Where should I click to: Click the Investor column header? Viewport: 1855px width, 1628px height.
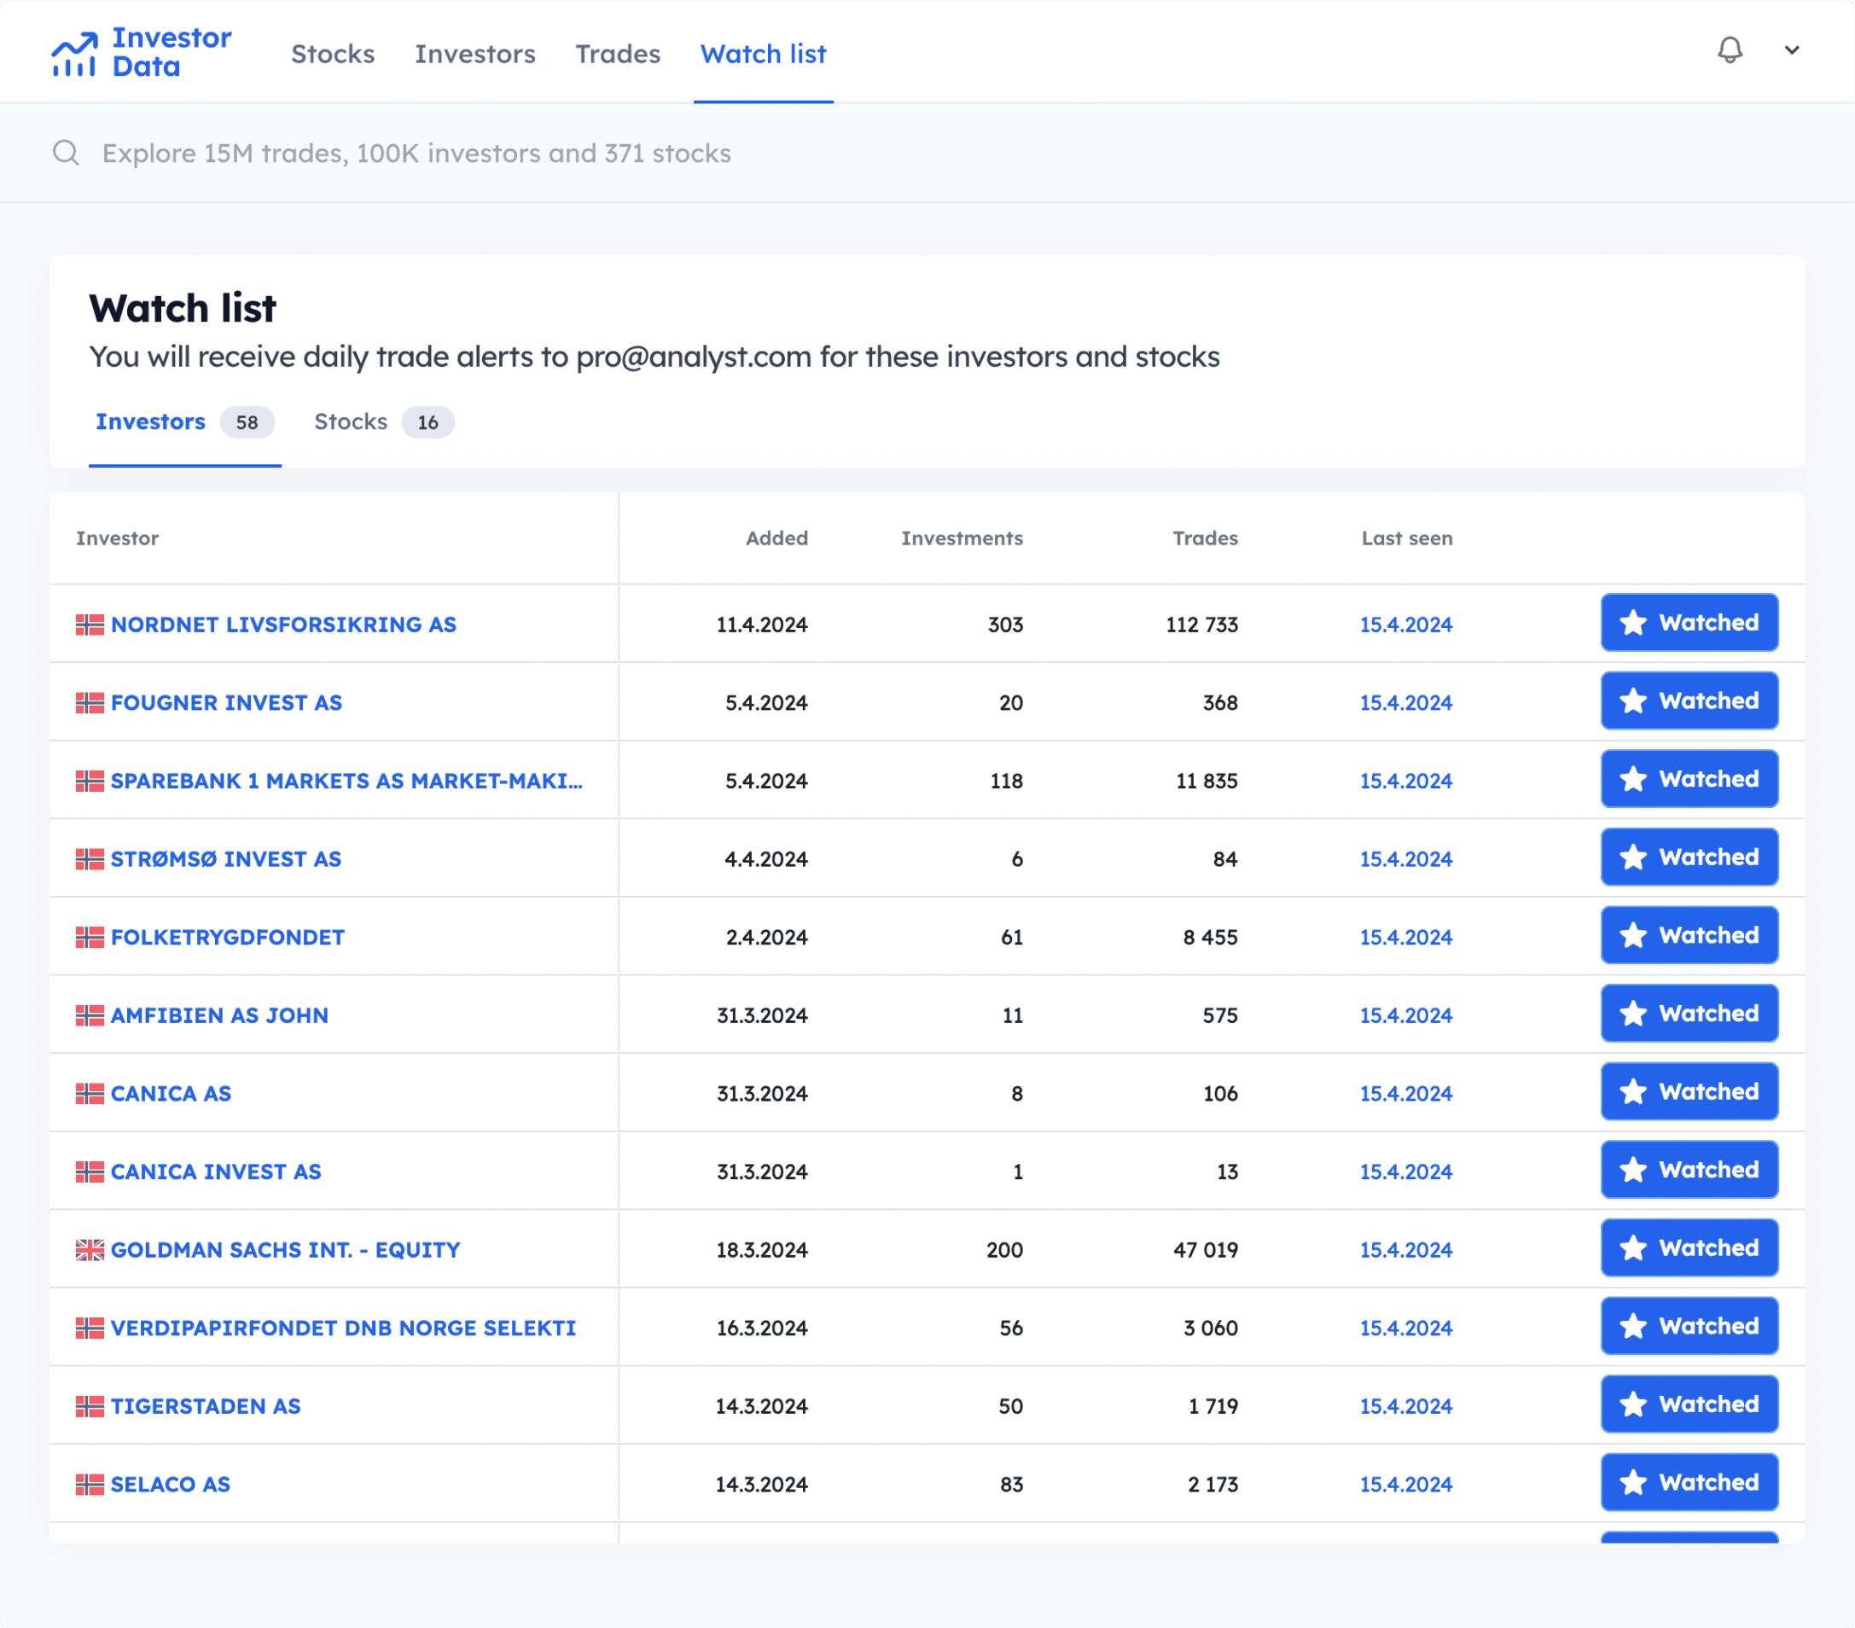coord(117,538)
